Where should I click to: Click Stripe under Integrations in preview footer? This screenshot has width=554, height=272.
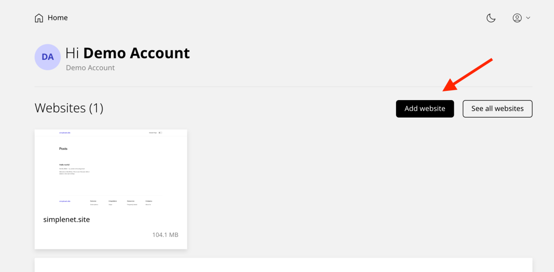coord(111,204)
